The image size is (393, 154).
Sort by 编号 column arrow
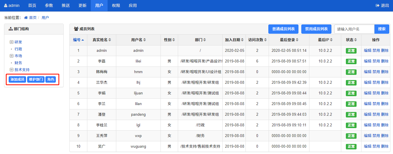pos(83,40)
